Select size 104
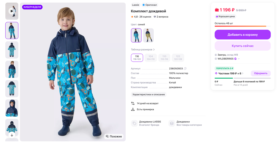The height and width of the screenshot is (146, 280). coord(151,58)
